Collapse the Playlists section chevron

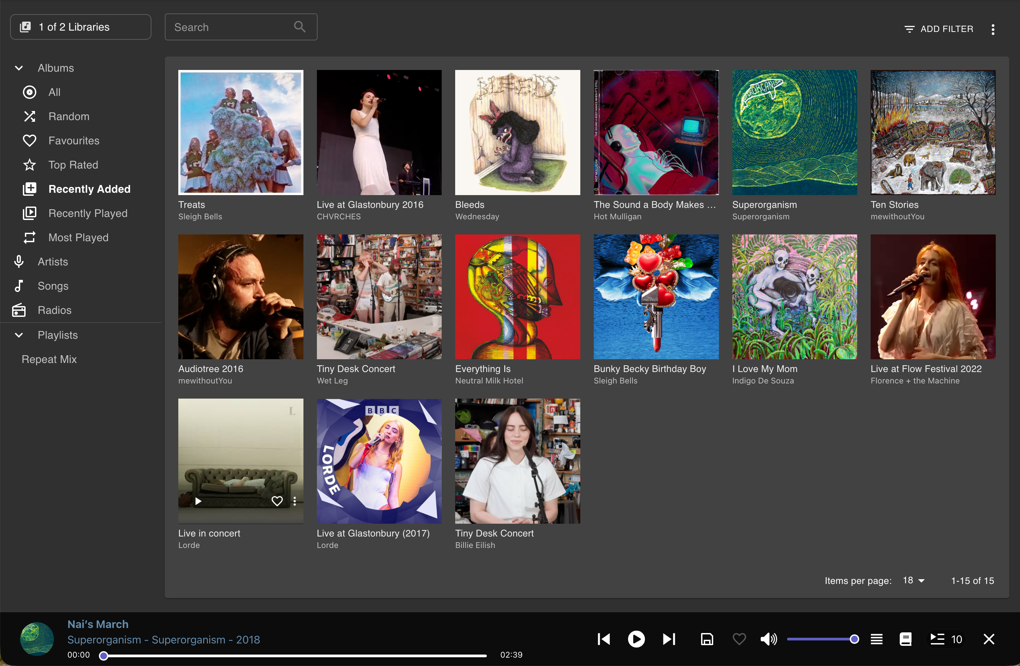(x=19, y=335)
